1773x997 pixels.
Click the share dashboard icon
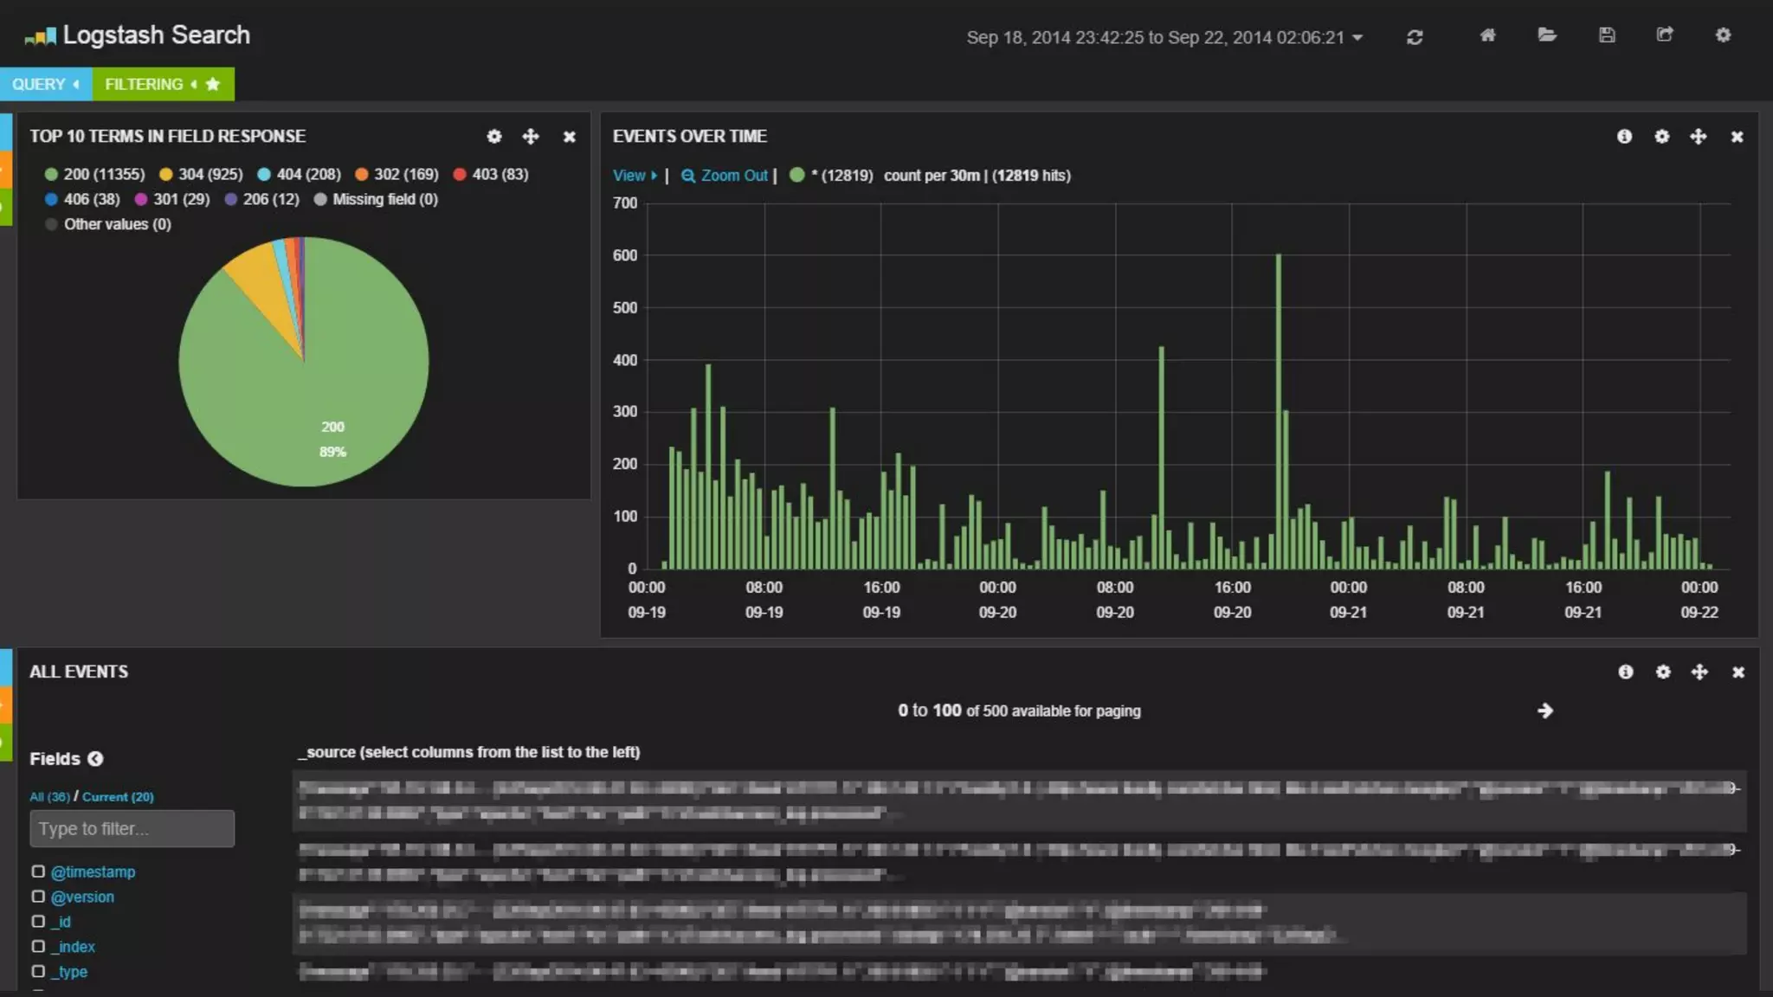click(x=1665, y=35)
